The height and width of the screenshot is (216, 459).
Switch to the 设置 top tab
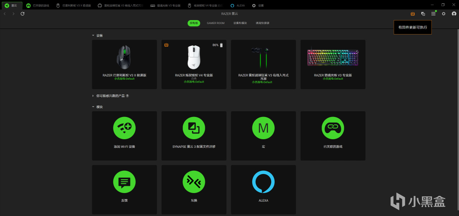click(258, 5)
